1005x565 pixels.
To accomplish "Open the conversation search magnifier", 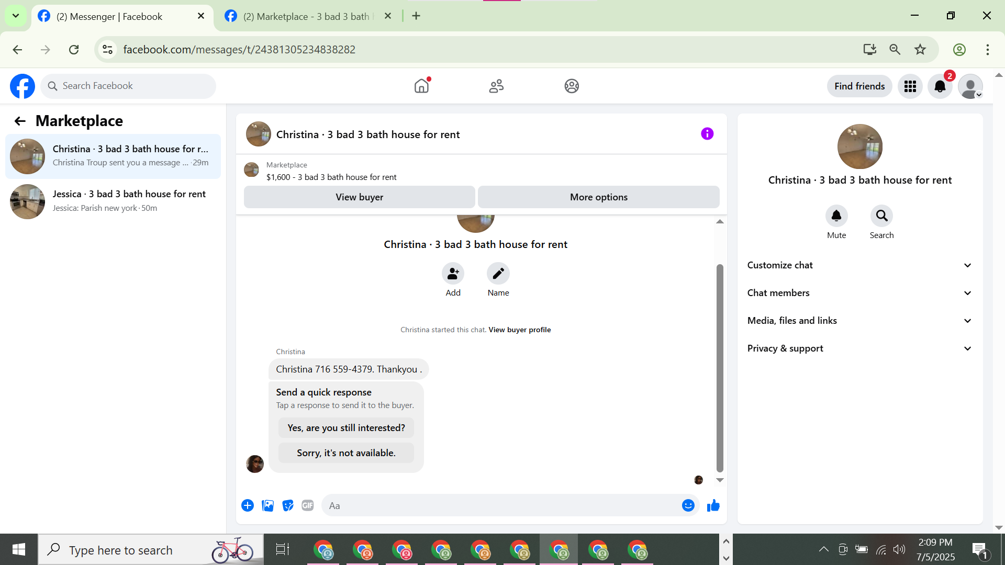I will click(881, 216).
